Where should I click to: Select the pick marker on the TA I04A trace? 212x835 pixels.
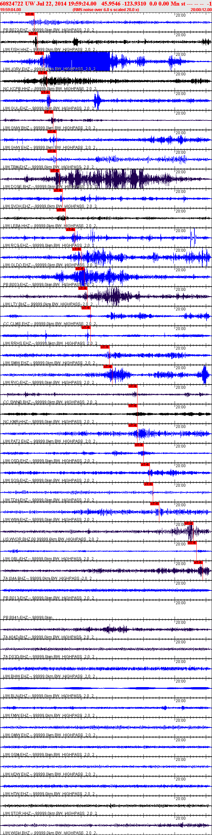(x=198, y=562)
